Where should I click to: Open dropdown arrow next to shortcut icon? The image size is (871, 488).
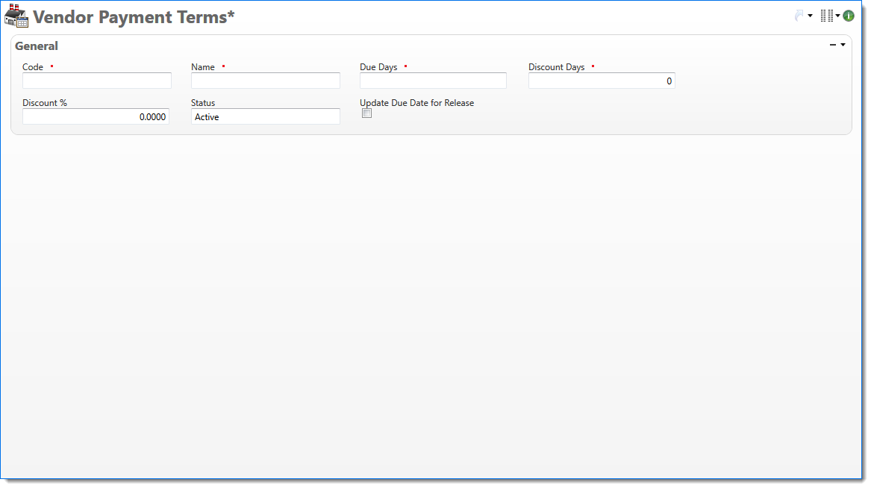[x=811, y=16]
